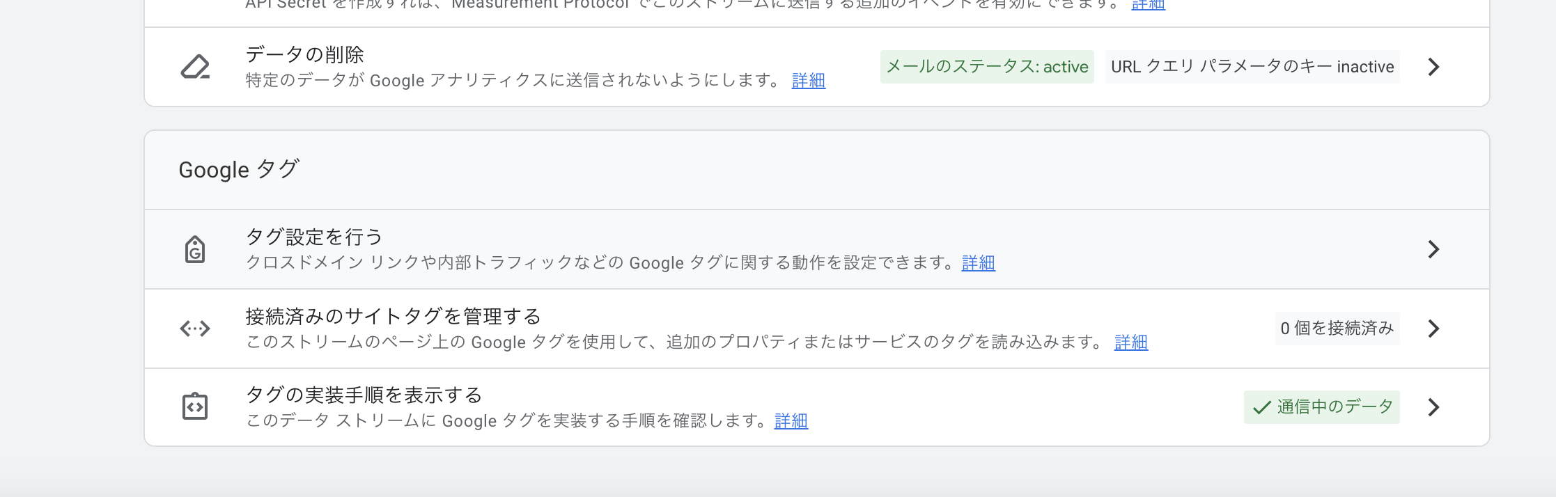Screen dimensions: 1556x497
Task: Click the 0 個を接続済み counter badge
Action: (x=1336, y=328)
